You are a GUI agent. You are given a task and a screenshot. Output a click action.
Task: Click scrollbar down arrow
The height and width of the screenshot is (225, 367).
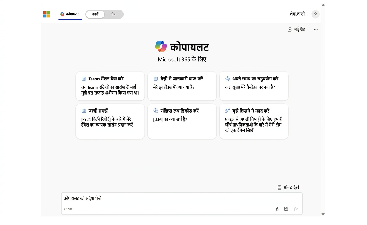click(323, 214)
